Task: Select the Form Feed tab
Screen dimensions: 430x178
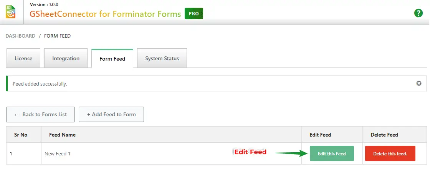Action: pos(112,59)
